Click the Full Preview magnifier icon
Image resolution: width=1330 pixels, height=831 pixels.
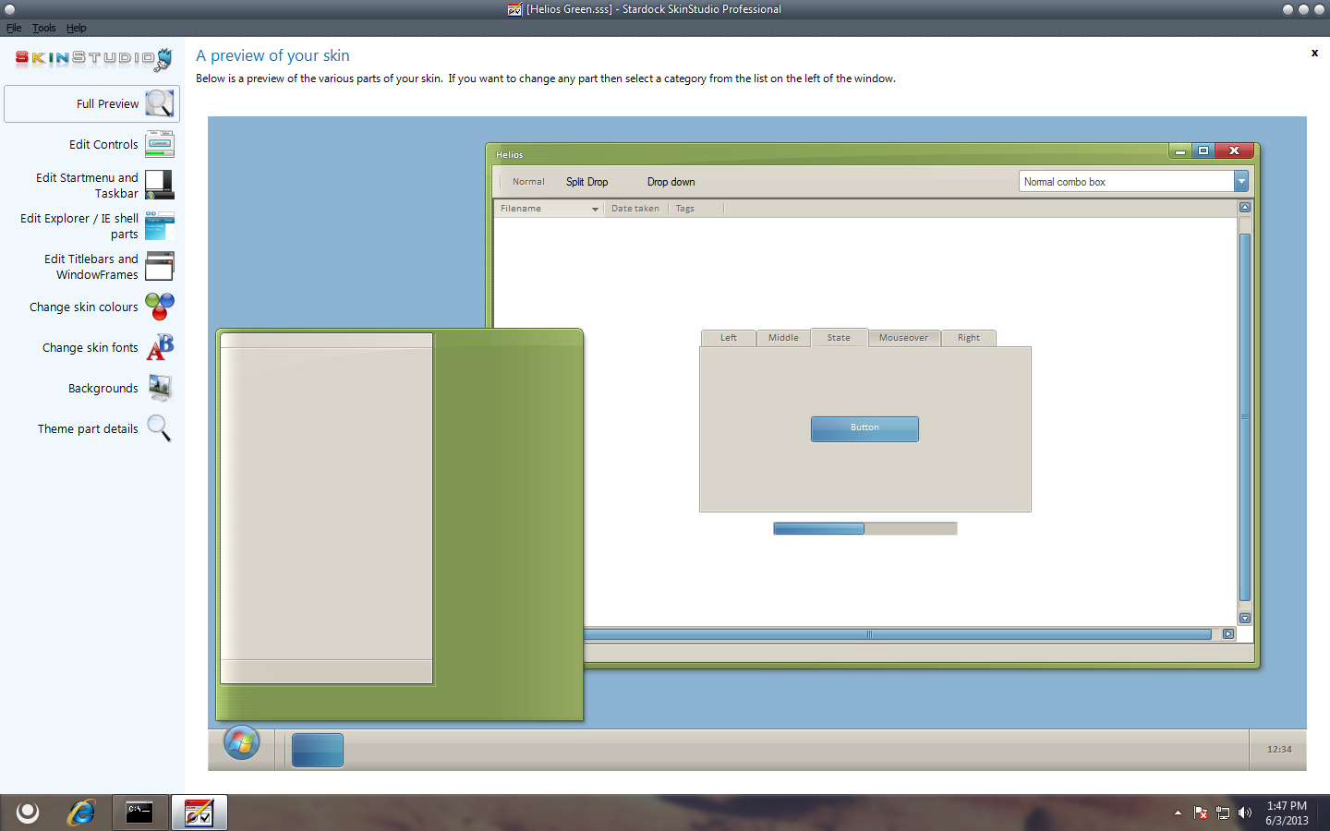[159, 103]
